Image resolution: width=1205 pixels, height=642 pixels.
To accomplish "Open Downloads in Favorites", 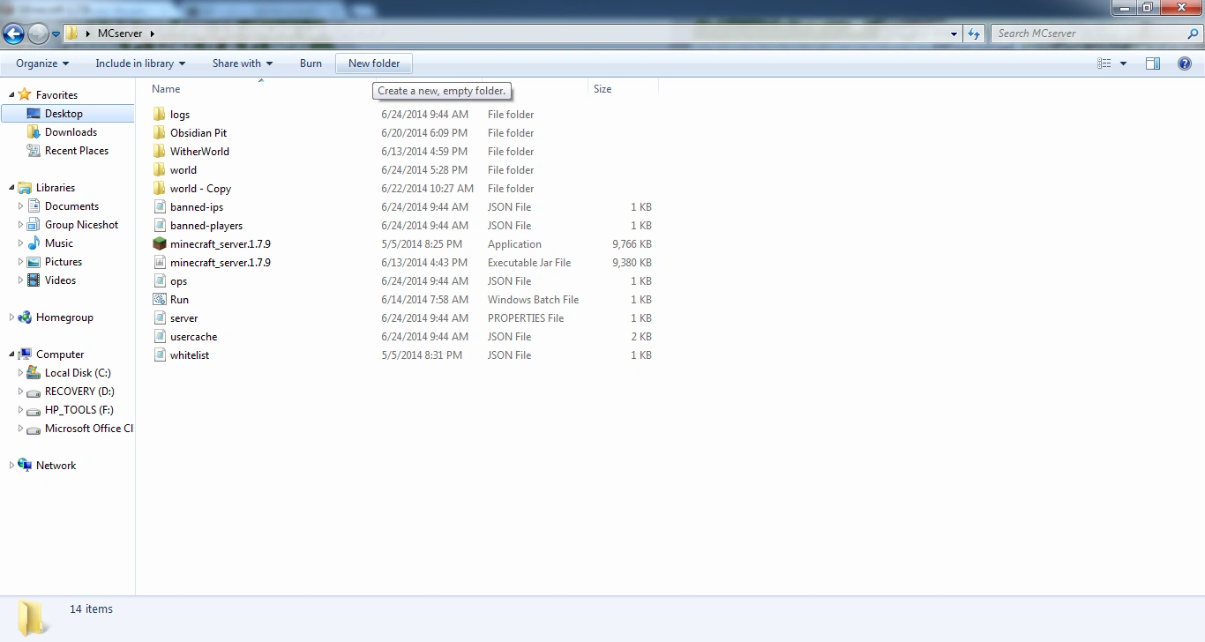I will point(71,132).
